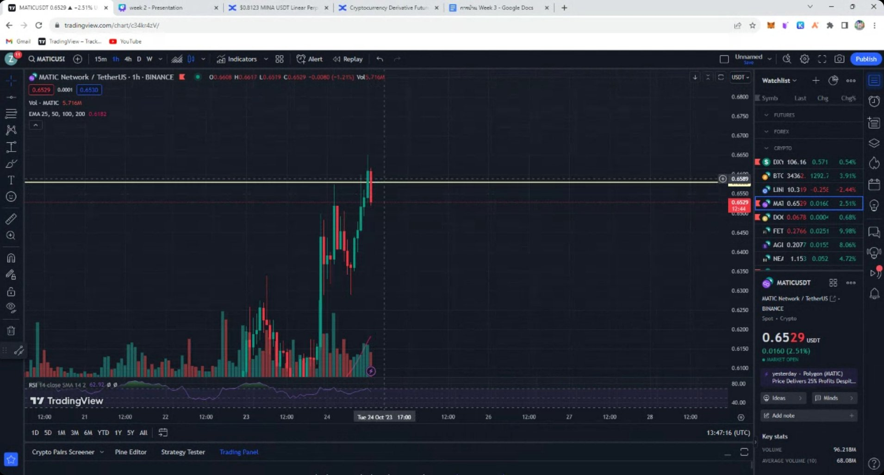Hide all drawings with eye icon
The height and width of the screenshot is (475, 884).
pyautogui.click(x=11, y=308)
